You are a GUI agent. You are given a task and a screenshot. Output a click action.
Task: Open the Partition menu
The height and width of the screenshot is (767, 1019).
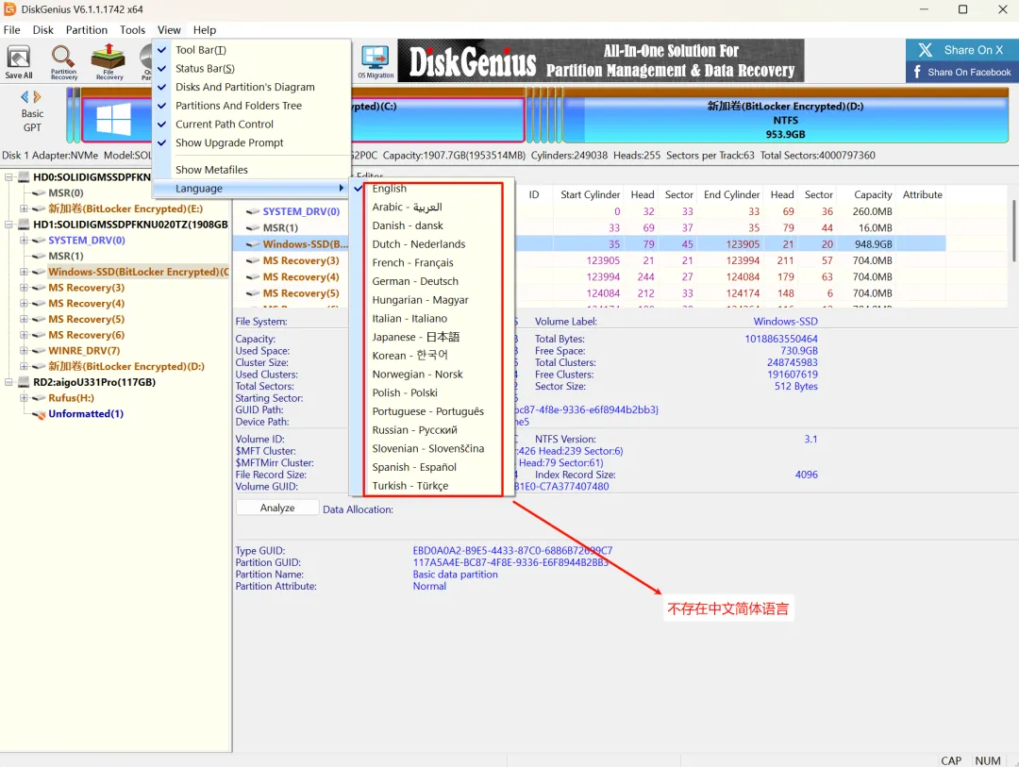[x=87, y=30]
